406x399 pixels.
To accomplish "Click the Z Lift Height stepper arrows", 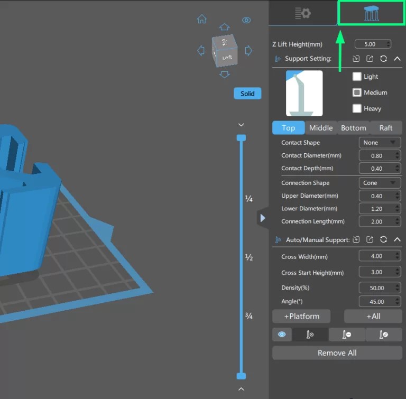I will (389, 44).
